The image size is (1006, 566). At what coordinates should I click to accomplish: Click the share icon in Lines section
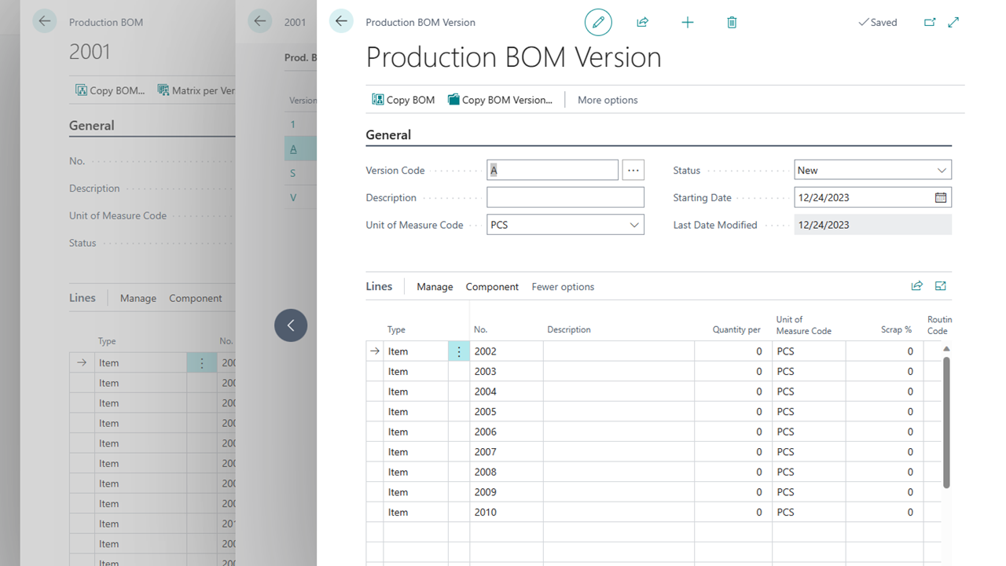point(916,286)
